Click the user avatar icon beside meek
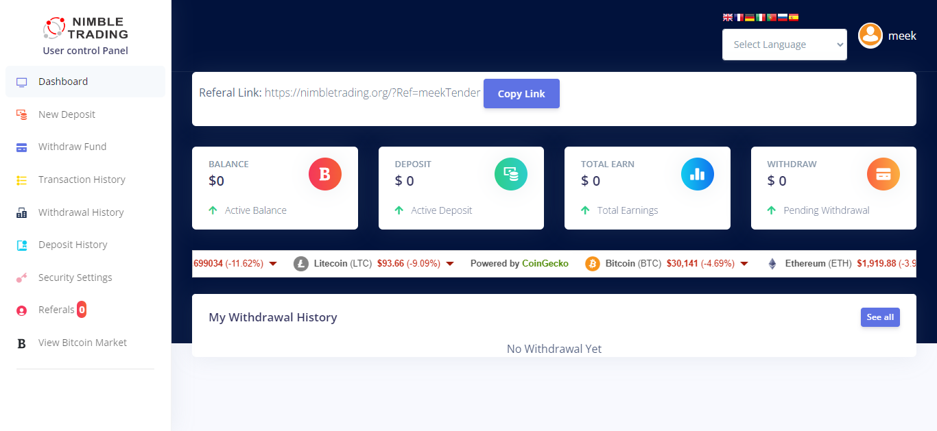The width and height of the screenshot is (937, 431). pos(870,36)
